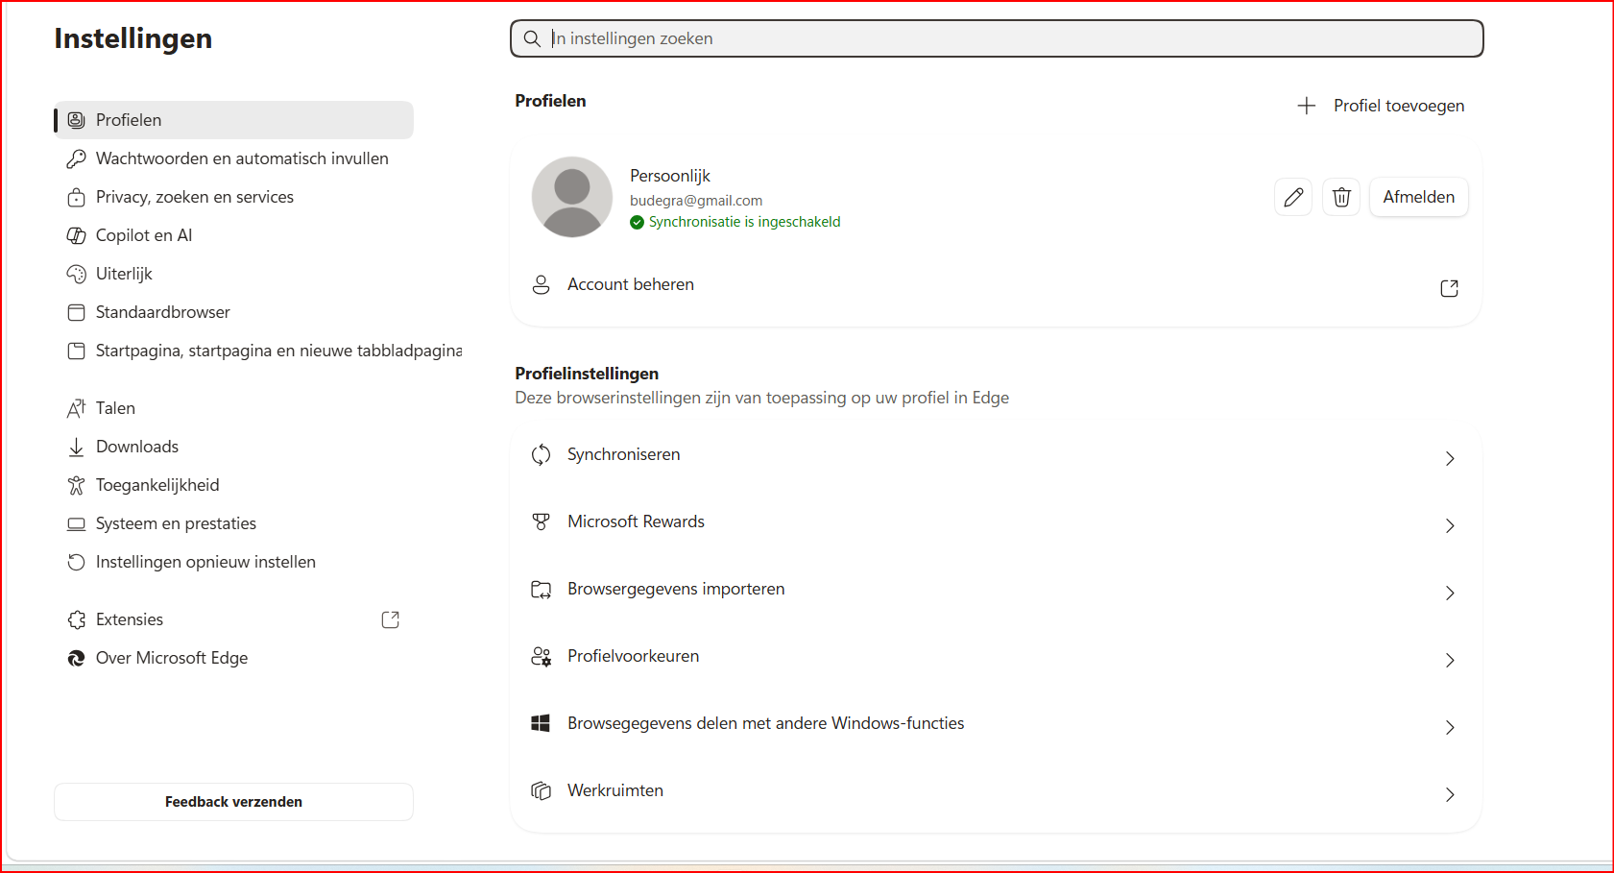Click the magnifier icon in the search box
Screen dimensions: 1614x873
[x=532, y=38]
